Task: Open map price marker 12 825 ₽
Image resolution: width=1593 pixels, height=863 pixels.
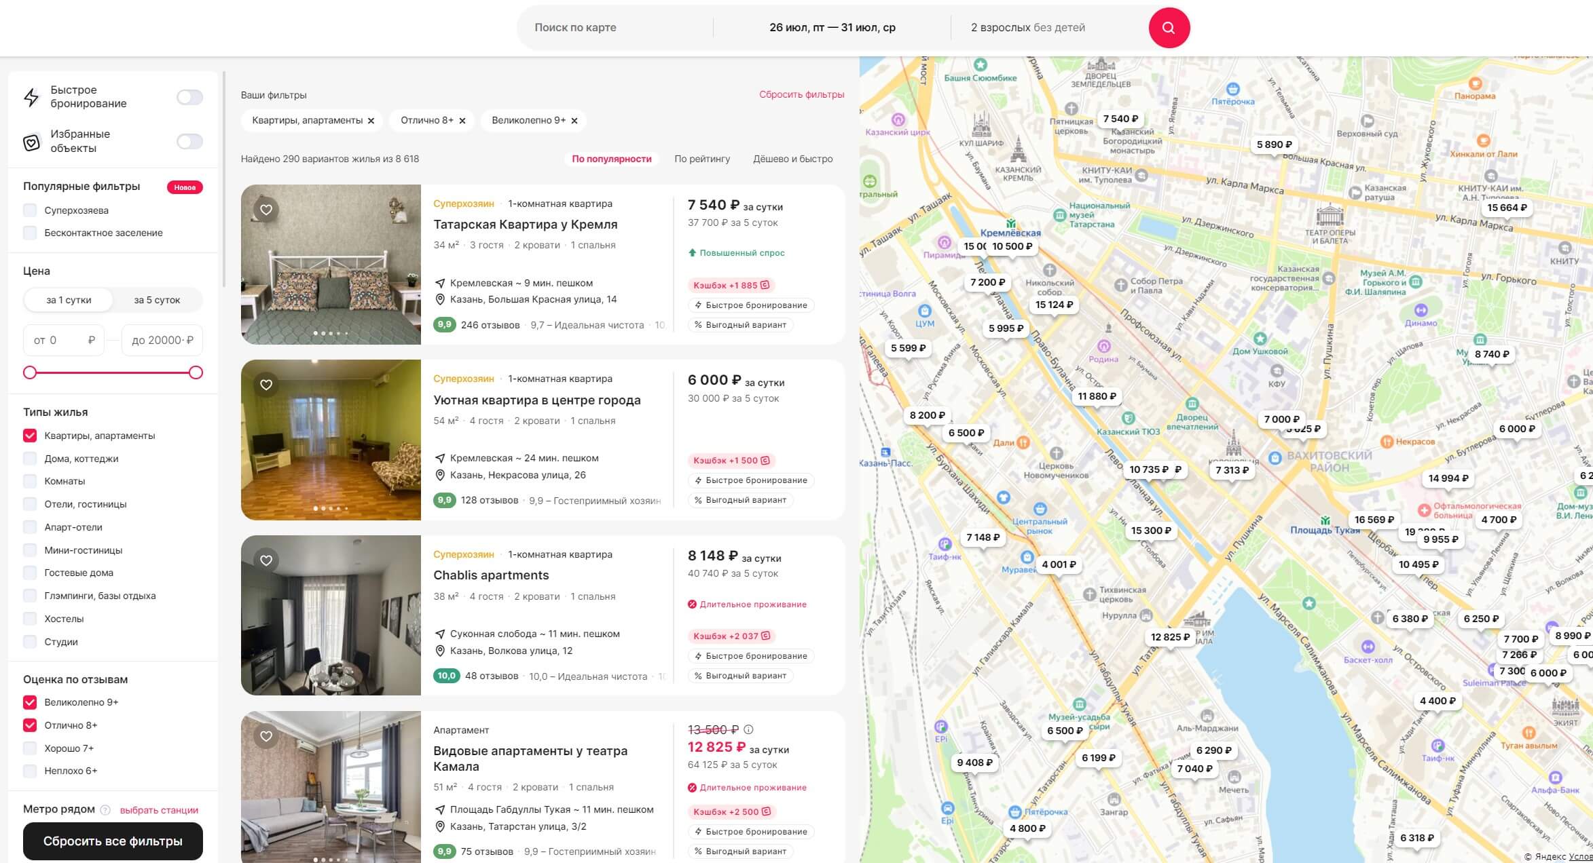Action: coord(1170,637)
